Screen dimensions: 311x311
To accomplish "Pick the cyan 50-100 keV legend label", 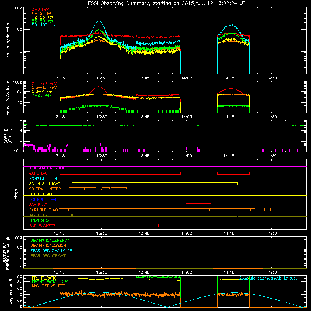I will 44,25.
